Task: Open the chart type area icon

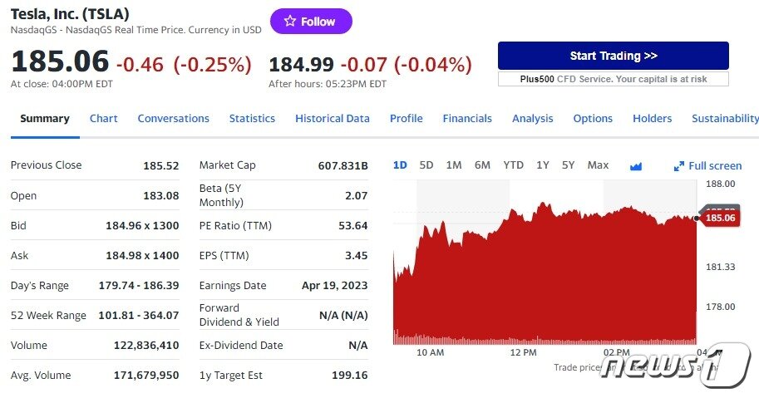Action: tap(636, 166)
